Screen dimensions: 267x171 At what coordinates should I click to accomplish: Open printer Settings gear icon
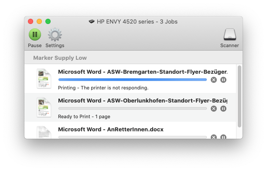tap(55, 34)
